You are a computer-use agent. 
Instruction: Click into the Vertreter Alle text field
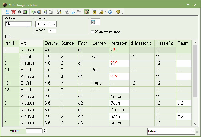(15, 24)
